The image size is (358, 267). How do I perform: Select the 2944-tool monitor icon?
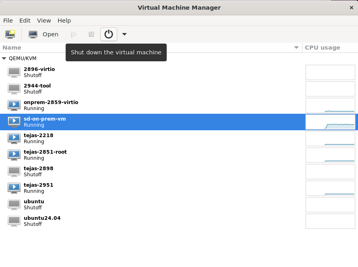(x=14, y=89)
